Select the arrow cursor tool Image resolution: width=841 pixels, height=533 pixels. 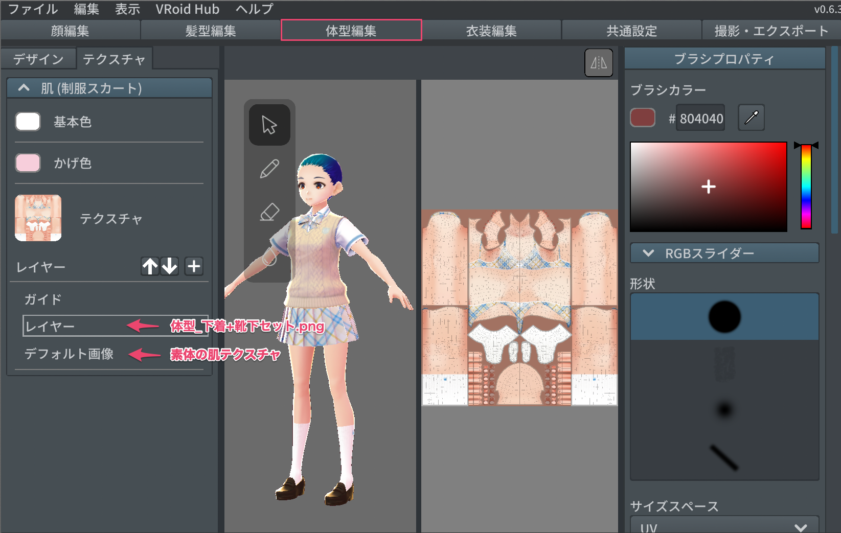point(269,125)
